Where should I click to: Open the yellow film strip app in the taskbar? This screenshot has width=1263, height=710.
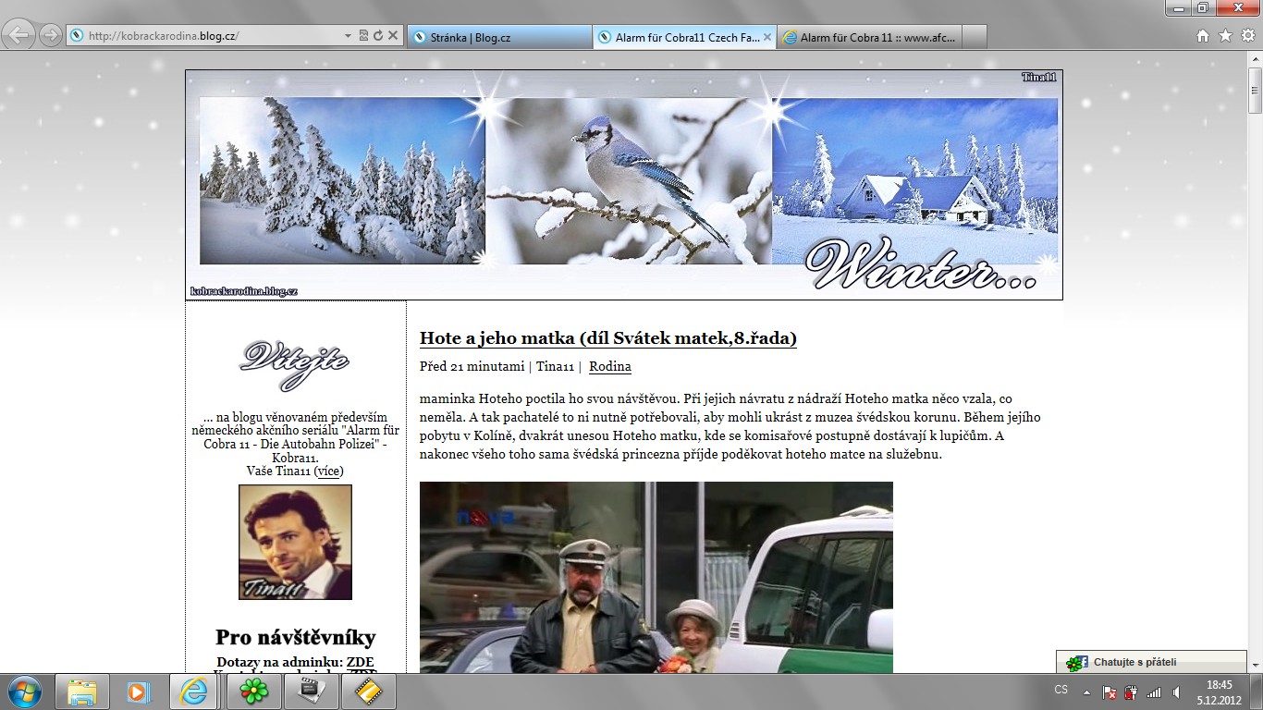(x=368, y=692)
